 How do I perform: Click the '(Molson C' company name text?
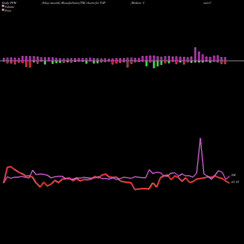(138, 3)
